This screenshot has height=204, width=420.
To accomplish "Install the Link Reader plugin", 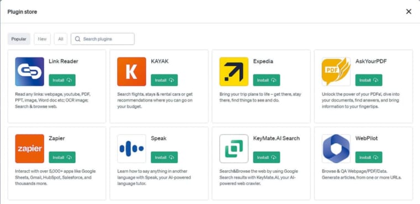I will click(x=62, y=80).
